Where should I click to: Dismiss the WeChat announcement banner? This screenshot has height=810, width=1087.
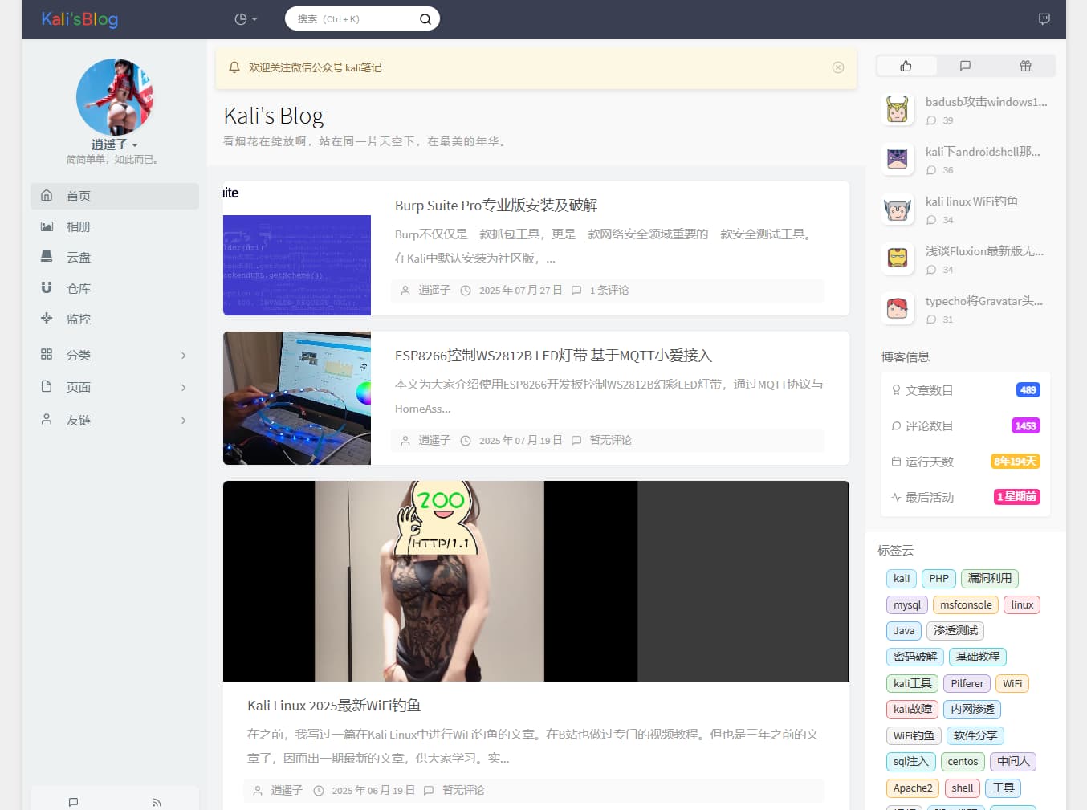[x=837, y=67]
